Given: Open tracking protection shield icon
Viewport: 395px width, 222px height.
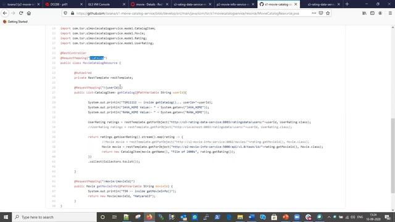Looking at the screenshot, I should point(65,13).
